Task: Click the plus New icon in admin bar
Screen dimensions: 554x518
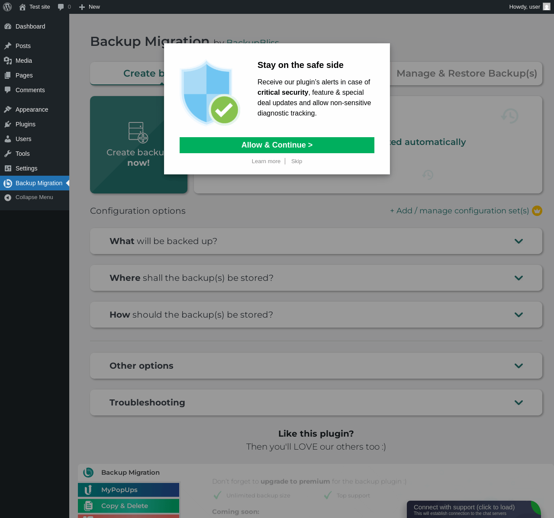Action: (x=82, y=7)
